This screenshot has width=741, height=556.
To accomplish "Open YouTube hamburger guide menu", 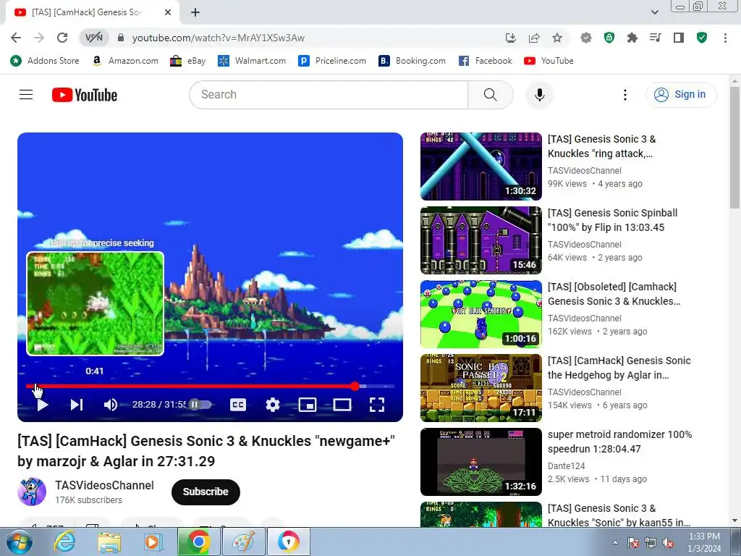I will click(x=26, y=95).
